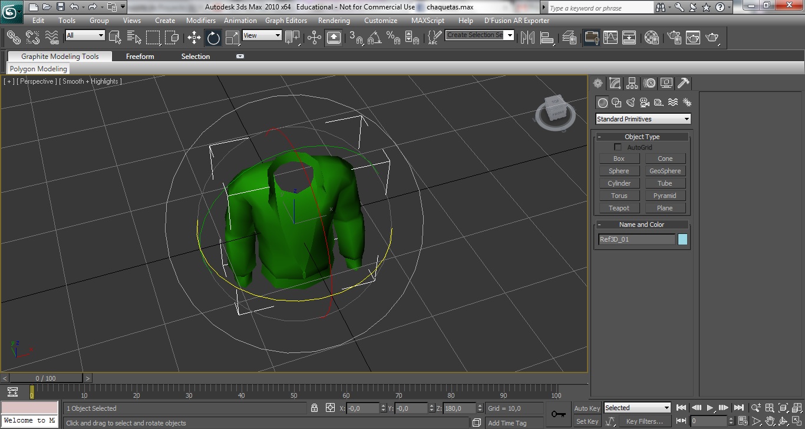Screen dimensions: 805x429
Task: Toggle the Auto Key animation mode
Action: click(586, 408)
